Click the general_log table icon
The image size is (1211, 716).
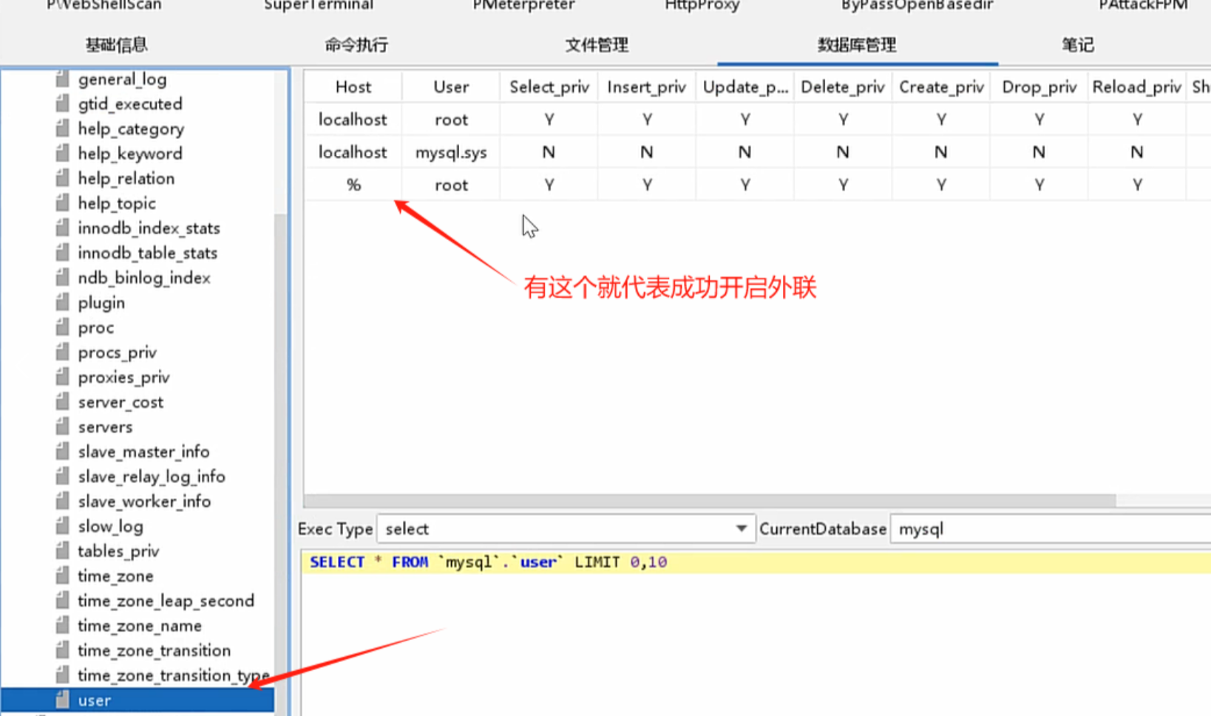click(x=63, y=79)
